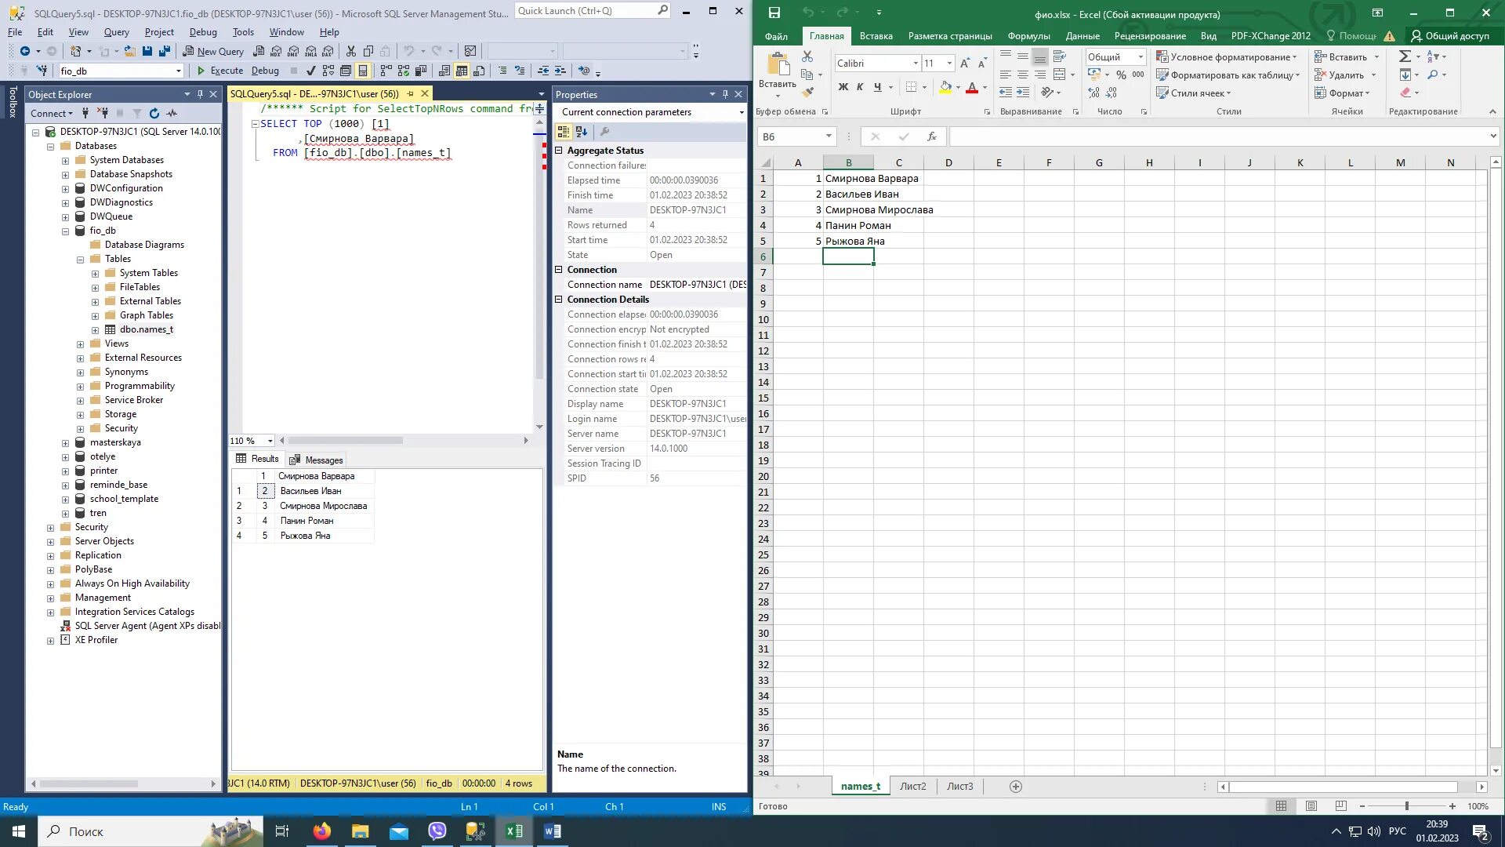Click the Format Painter brush icon
This screenshot has height=847, width=1505.
(x=807, y=93)
